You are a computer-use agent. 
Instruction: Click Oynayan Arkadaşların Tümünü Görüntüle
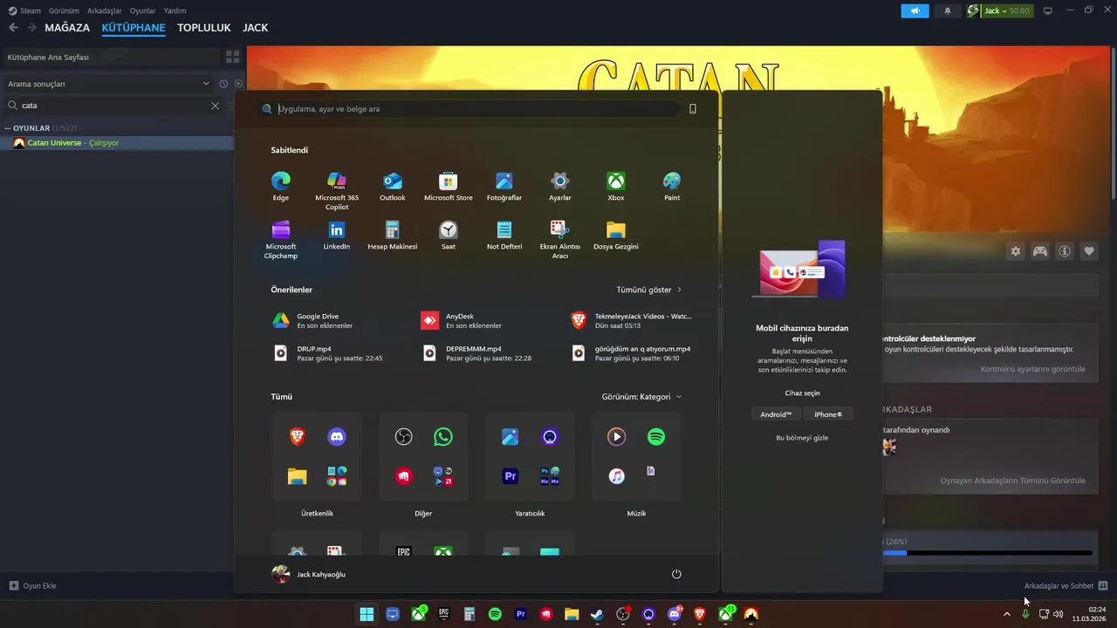[x=1013, y=481]
